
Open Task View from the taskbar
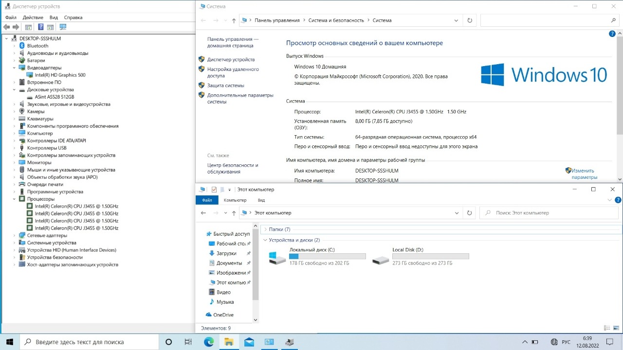[188, 342]
